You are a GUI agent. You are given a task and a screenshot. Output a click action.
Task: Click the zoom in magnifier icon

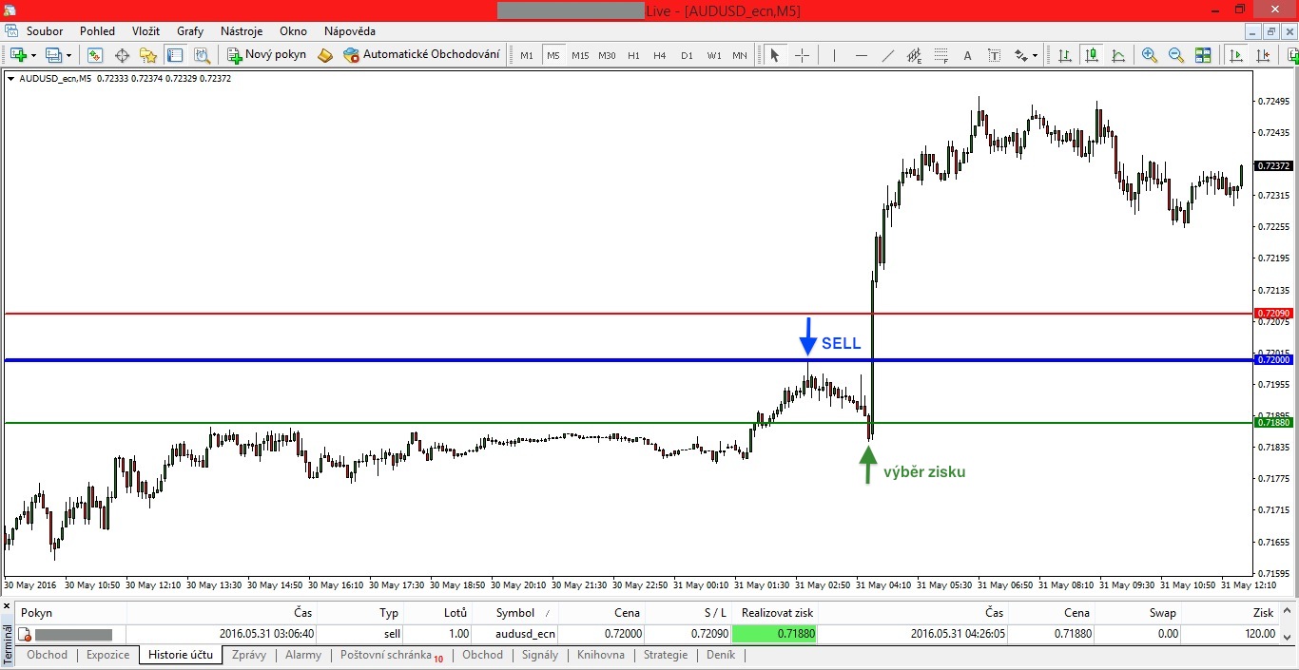[1149, 55]
